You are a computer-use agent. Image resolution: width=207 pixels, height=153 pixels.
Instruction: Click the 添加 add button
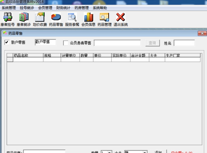(x=158, y=151)
